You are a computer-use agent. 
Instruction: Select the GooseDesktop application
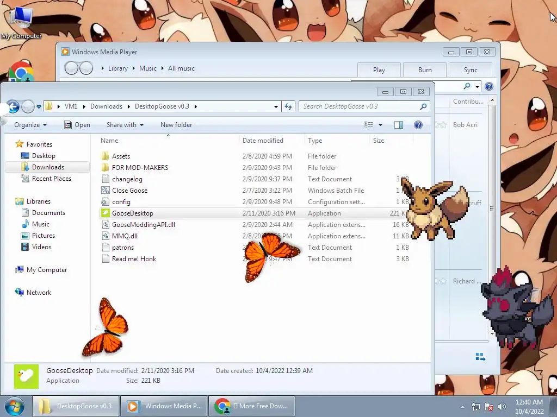point(132,213)
